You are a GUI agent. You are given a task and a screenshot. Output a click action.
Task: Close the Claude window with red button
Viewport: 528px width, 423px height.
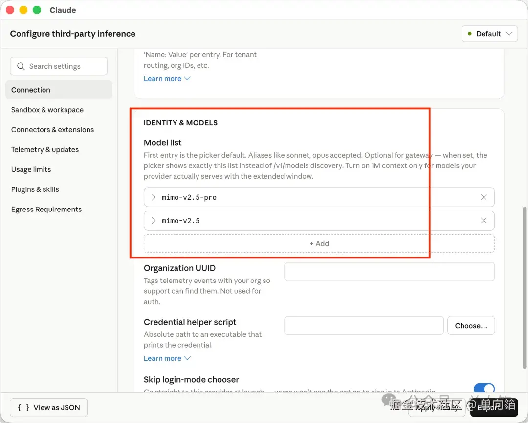[x=10, y=10]
